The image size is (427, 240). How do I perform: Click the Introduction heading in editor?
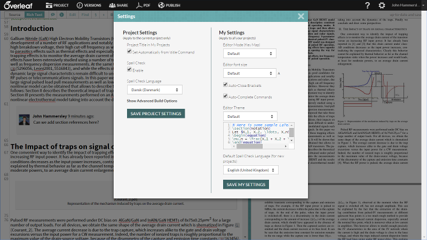pos(32,29)
